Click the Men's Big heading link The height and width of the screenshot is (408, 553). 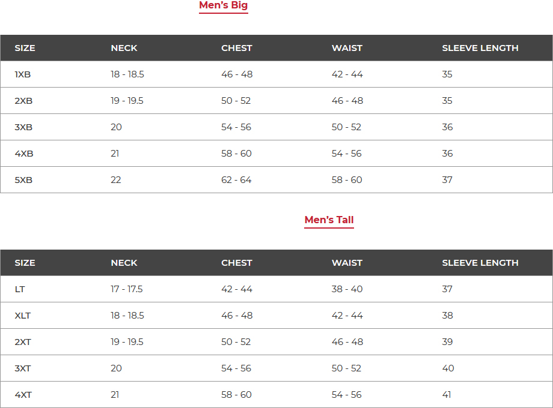223,6
